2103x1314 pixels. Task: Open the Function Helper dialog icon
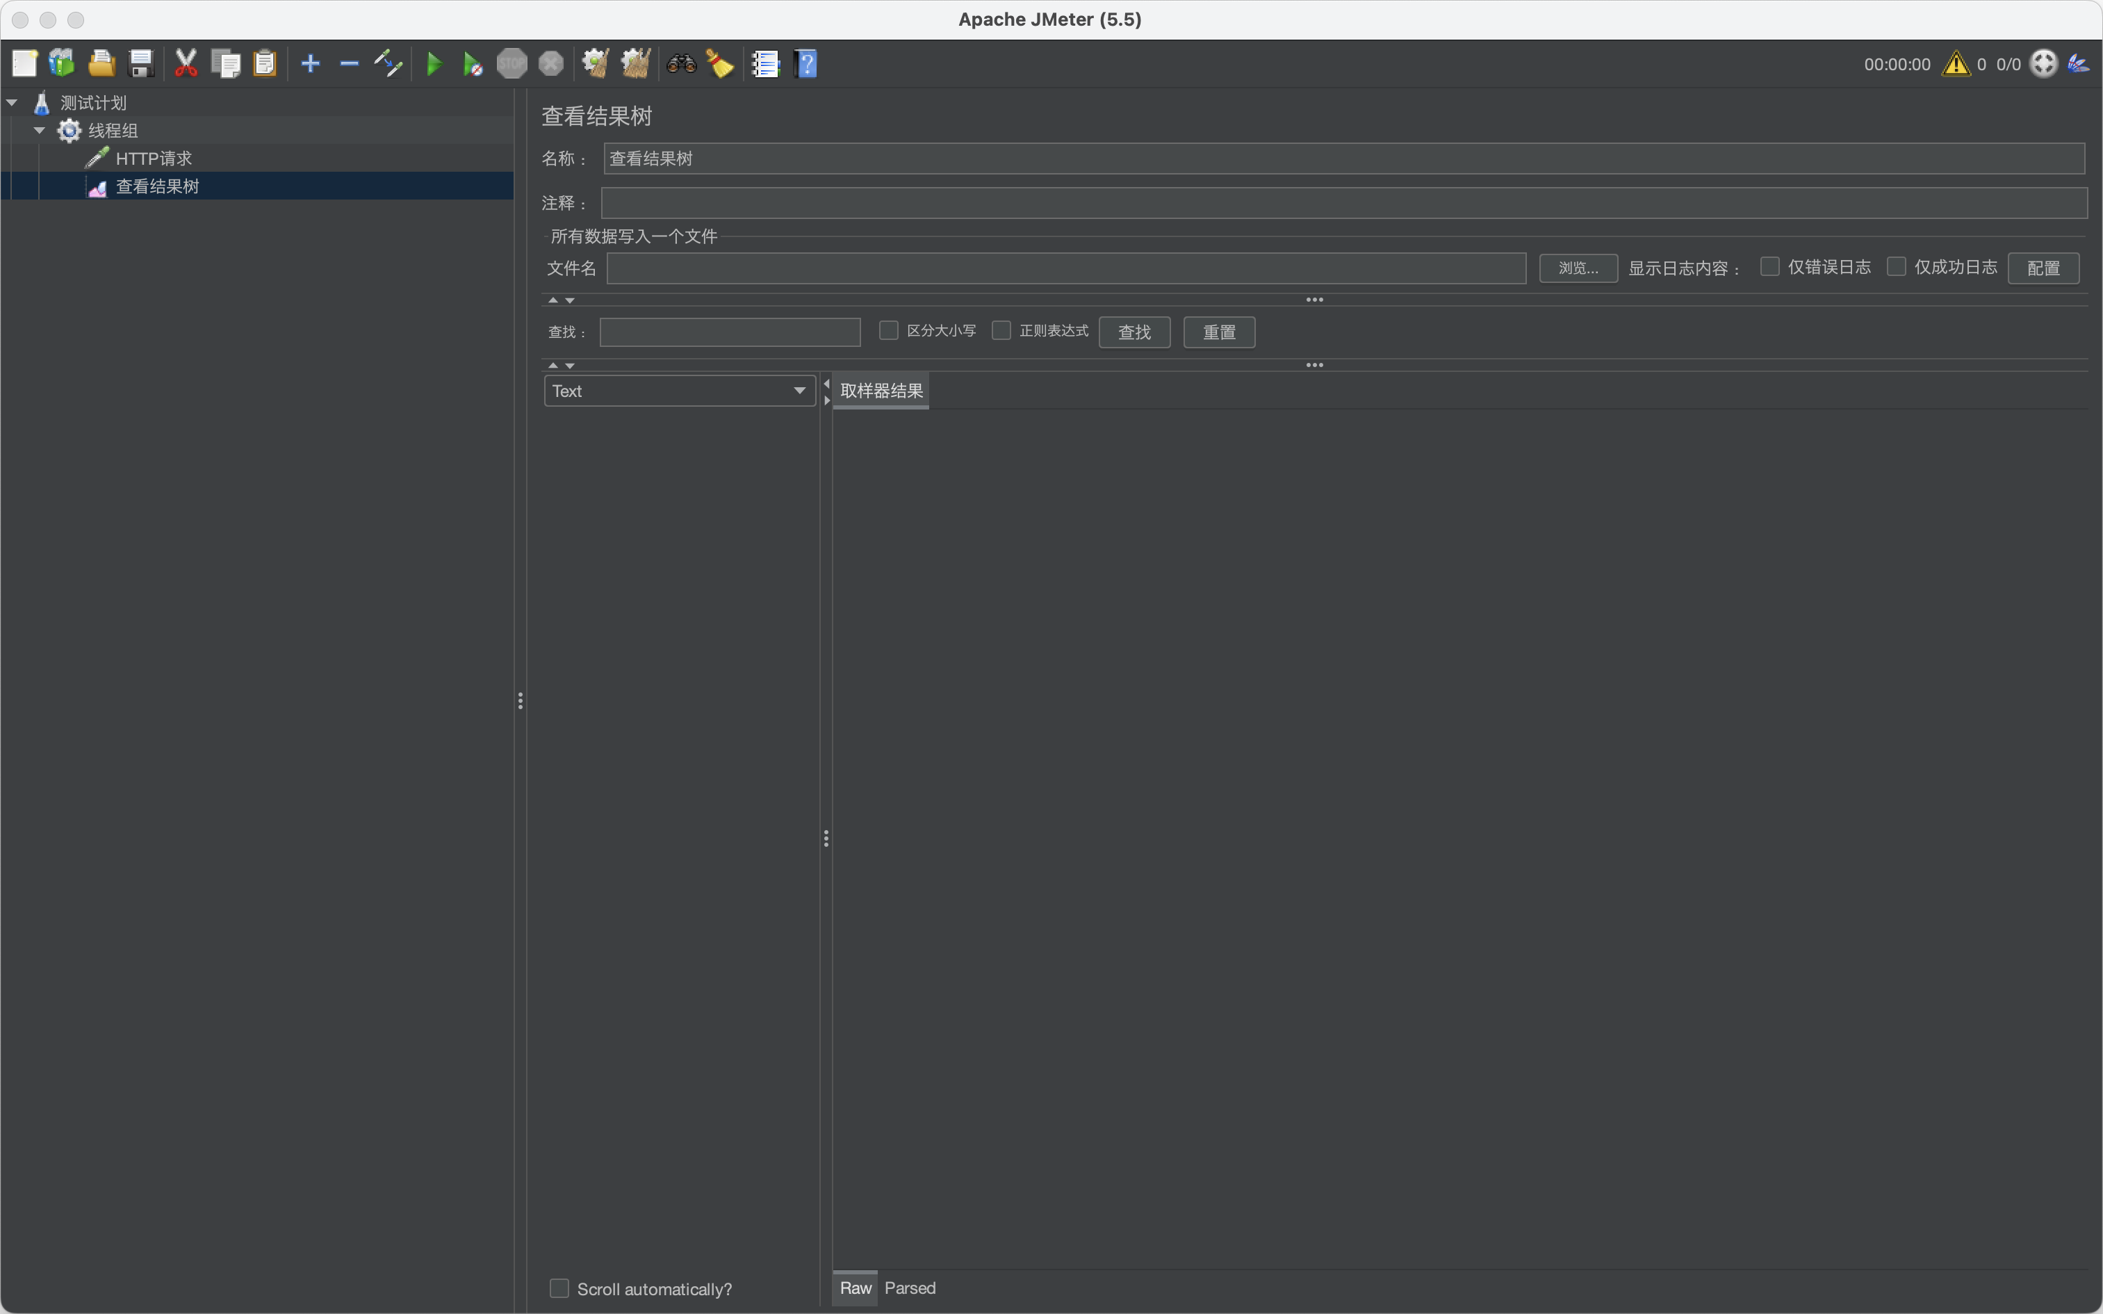tap(765, 63)
